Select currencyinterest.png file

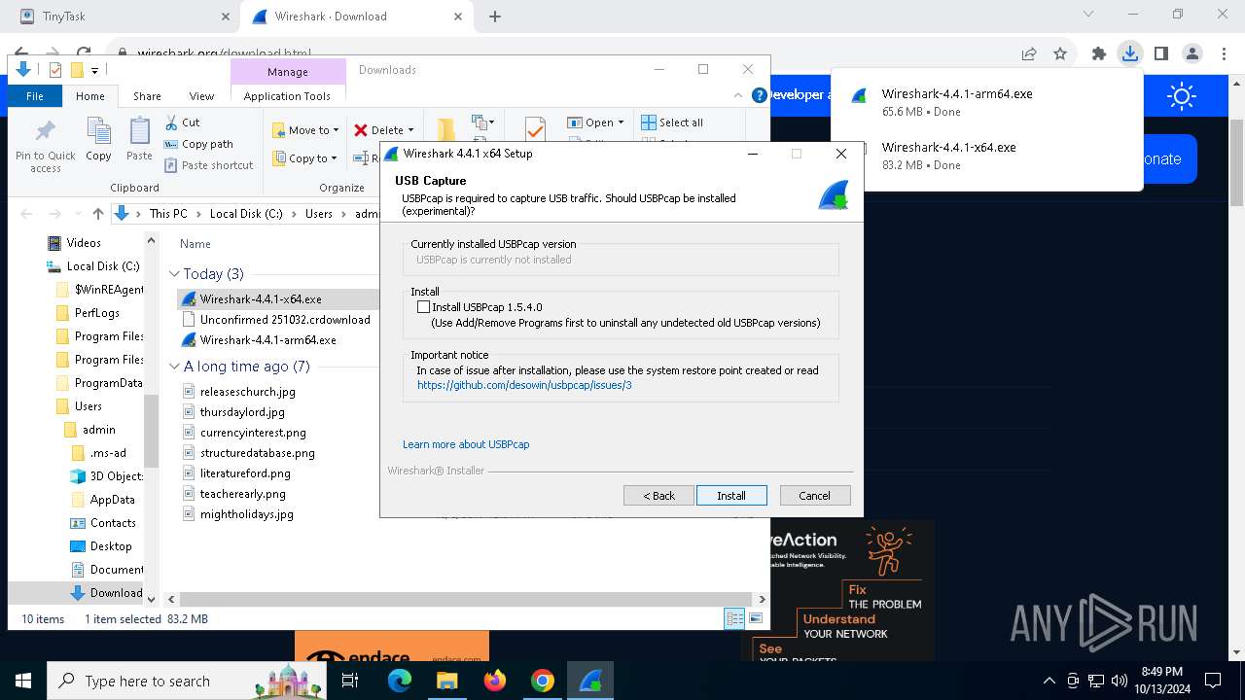(x=253, y=433)
